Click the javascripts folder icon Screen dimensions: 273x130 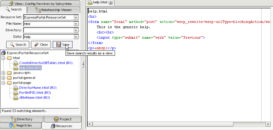coord(9,73)
